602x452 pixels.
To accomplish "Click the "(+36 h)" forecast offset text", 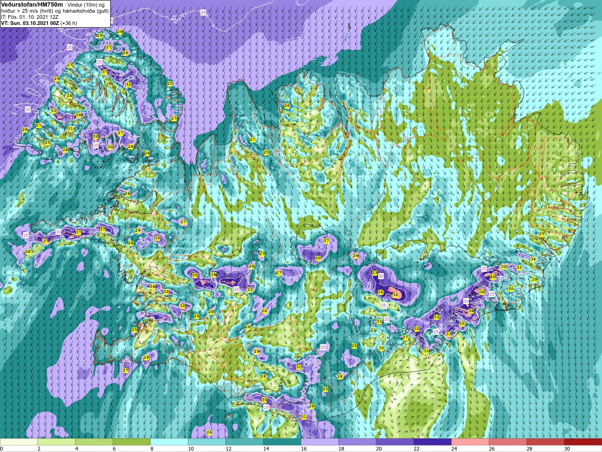I will 69,23.
